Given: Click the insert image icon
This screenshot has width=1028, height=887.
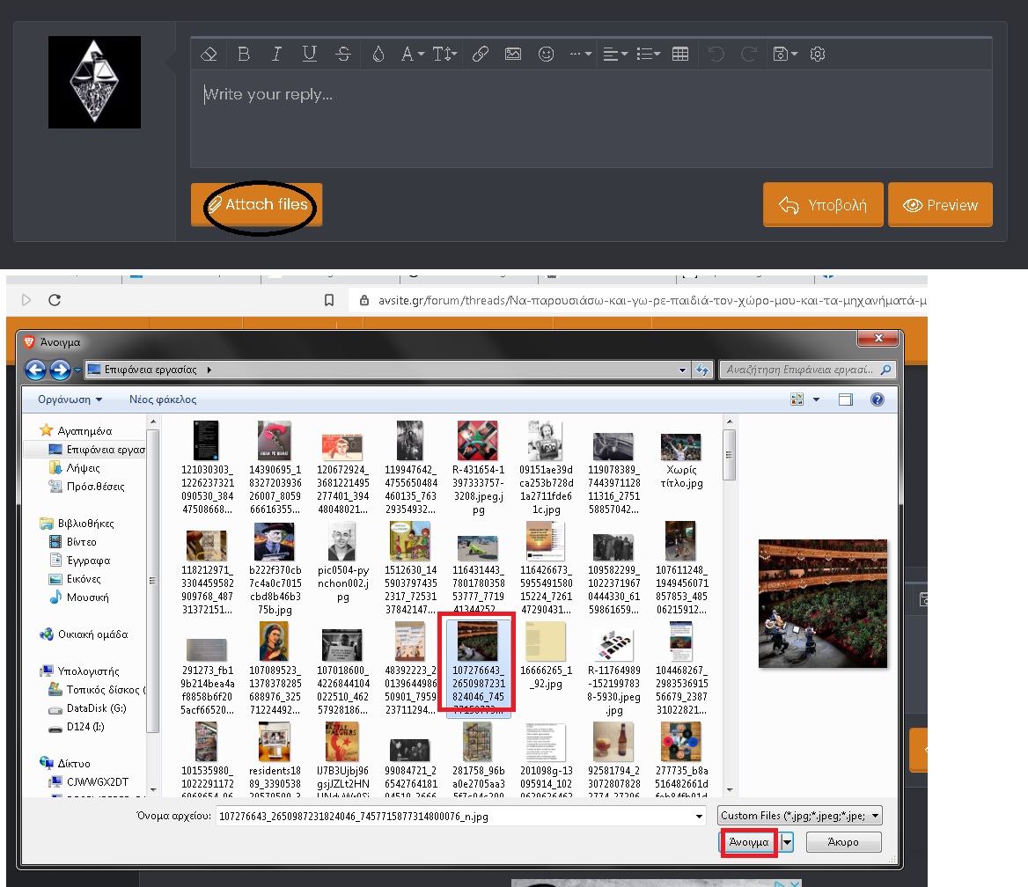Looking at the screenshot, I should click(513, 55).
